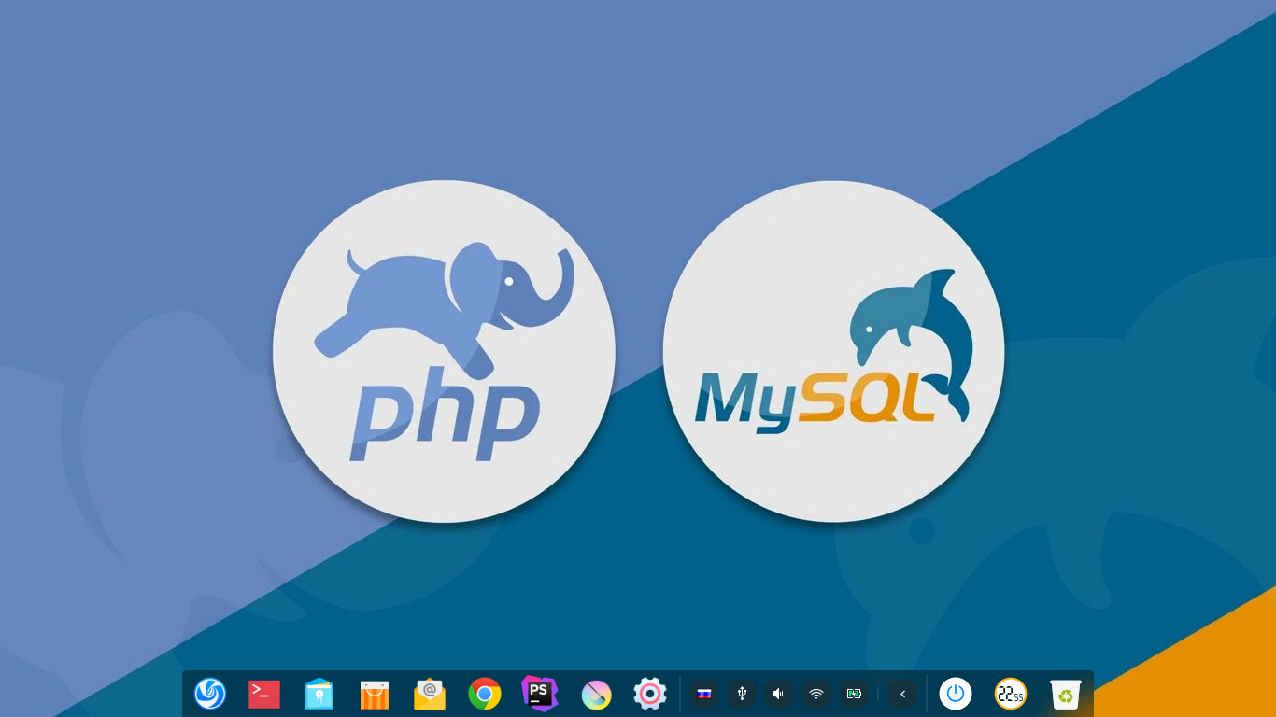The height and width of the screenshot is (717, 1276).
Task: Open the blue File Manager icon
Action: tap(319, 694)
